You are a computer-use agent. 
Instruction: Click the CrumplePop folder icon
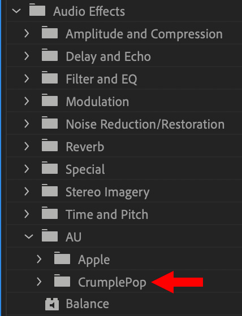pos(62,280)
